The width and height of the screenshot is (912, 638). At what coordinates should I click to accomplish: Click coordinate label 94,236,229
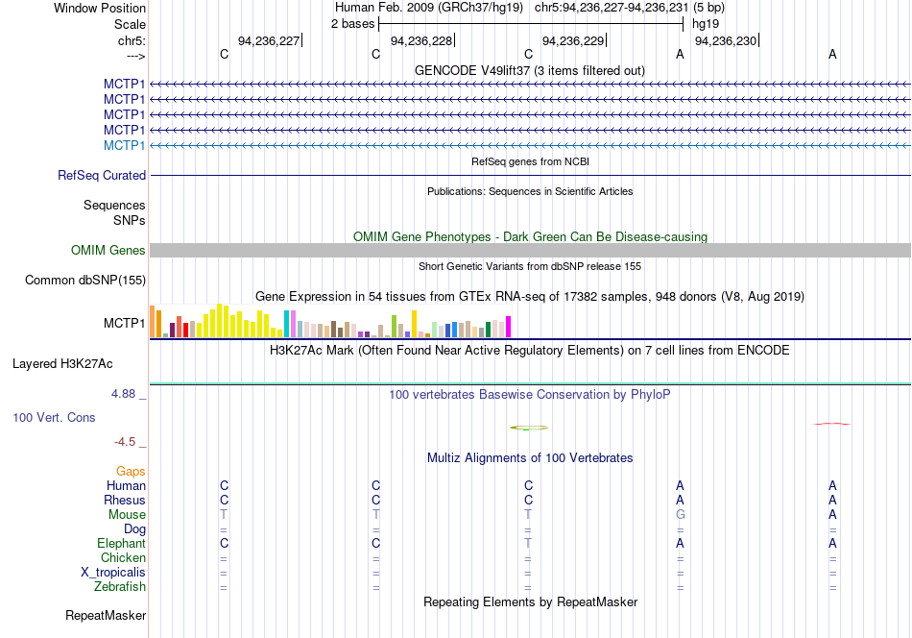(573, 40)
